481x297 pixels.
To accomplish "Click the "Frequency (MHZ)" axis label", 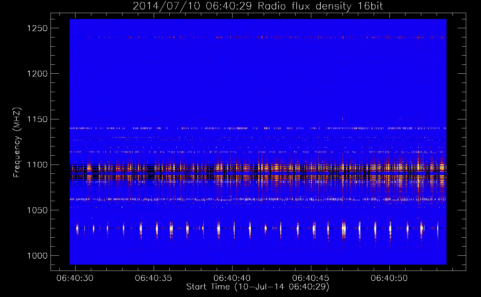I will [17, 143].
